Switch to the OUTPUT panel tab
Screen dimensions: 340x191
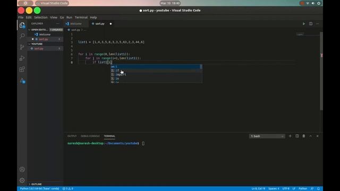[72, 136]
